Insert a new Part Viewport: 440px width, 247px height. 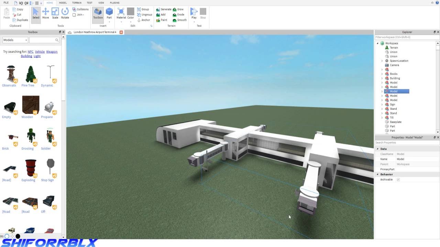(x=109, y=13)
